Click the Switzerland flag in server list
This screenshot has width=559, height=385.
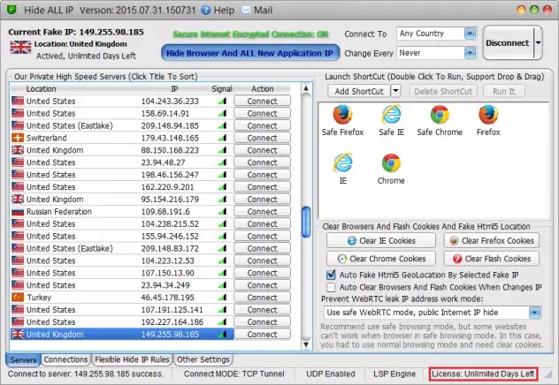click(18, 138)
